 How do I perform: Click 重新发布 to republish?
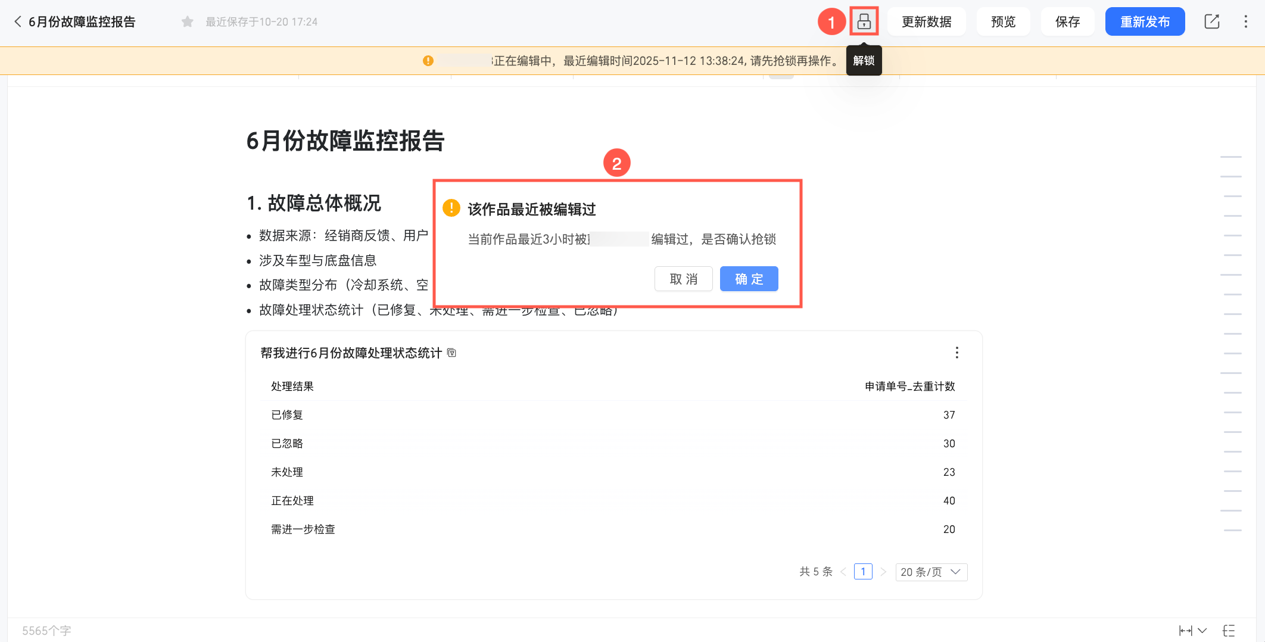point(1145,22)
